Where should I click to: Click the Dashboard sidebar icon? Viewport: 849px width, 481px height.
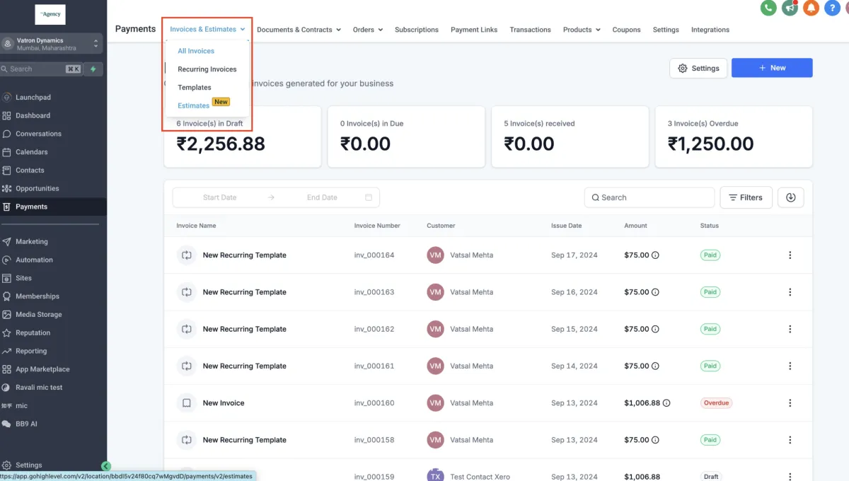[7, 115]
